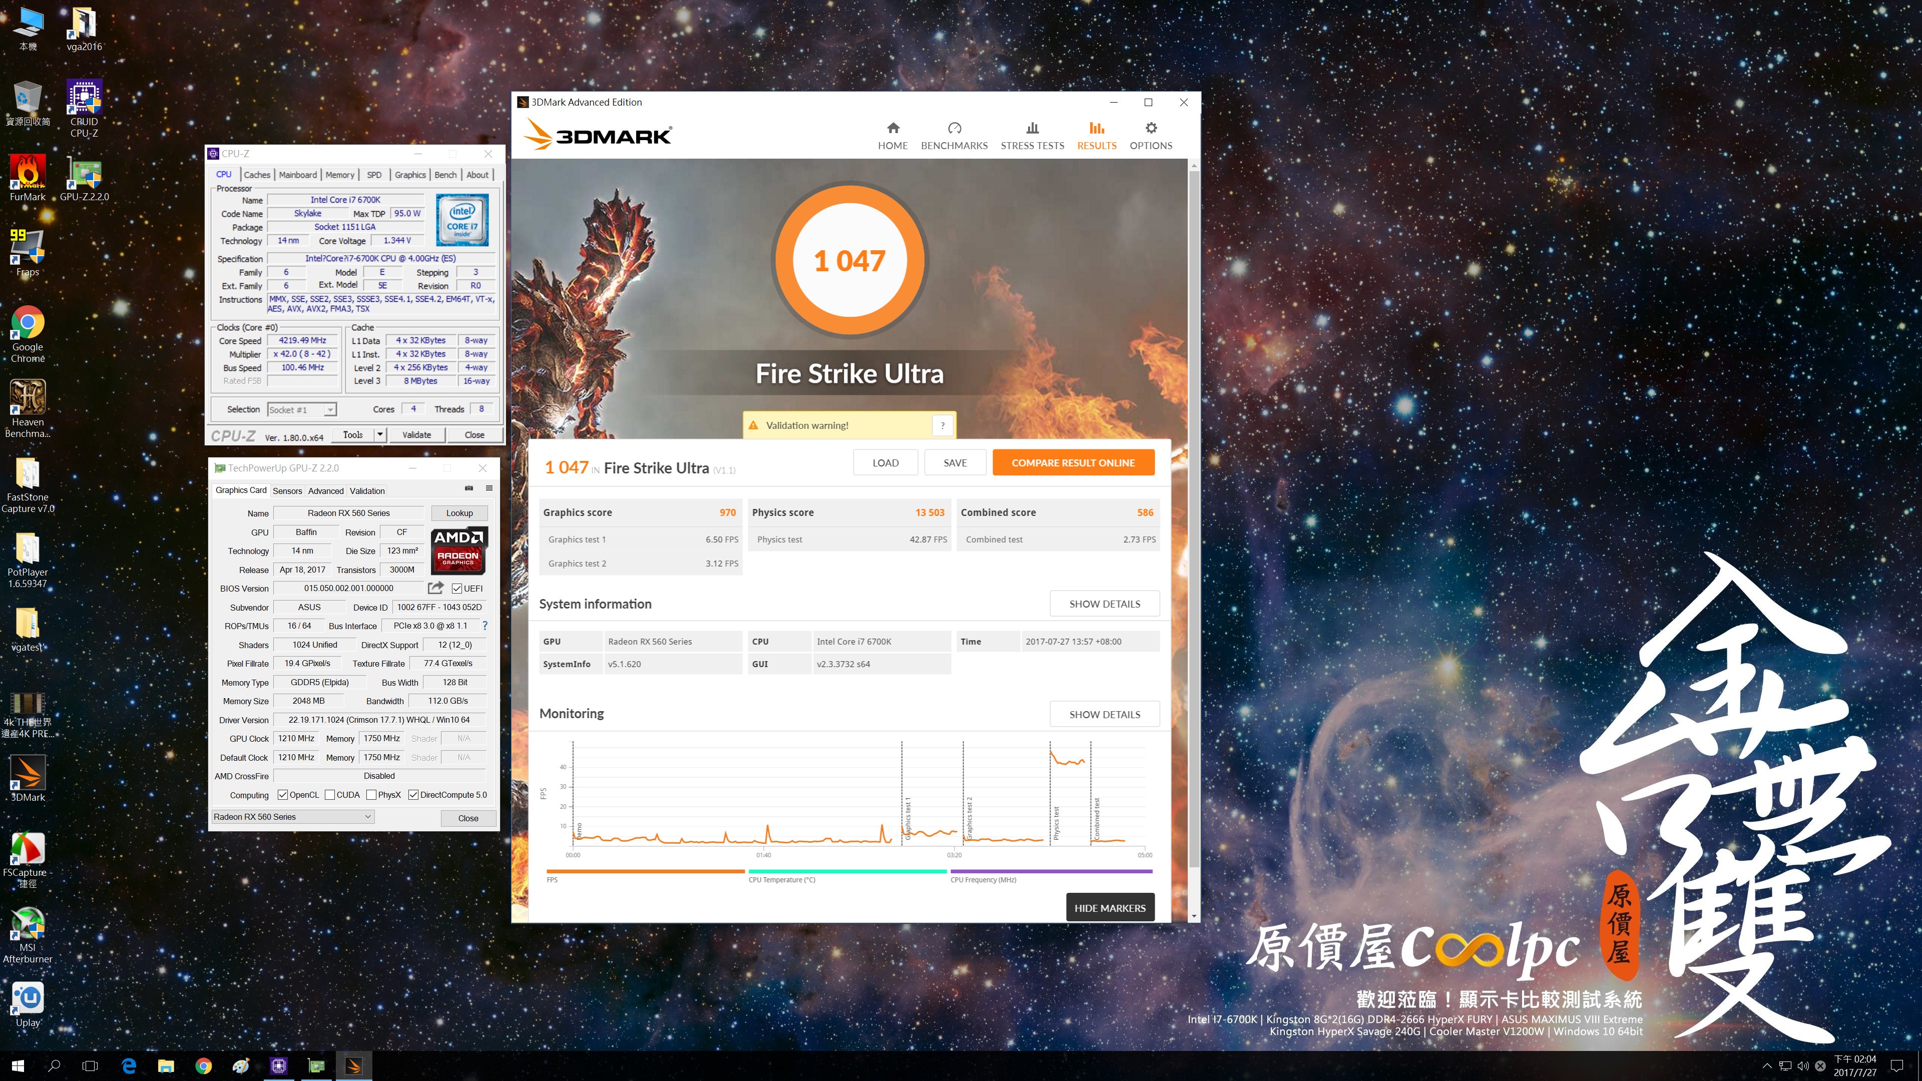
Task: Open Fraps desktop icon
Action: coord(28,252)
